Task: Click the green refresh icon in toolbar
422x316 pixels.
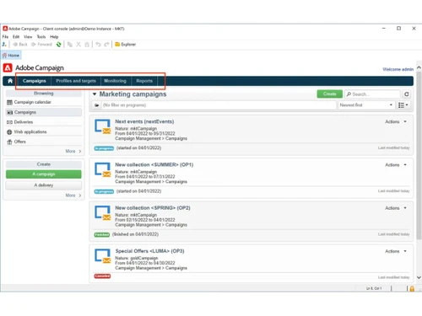Action: click(x=58, y=45)
